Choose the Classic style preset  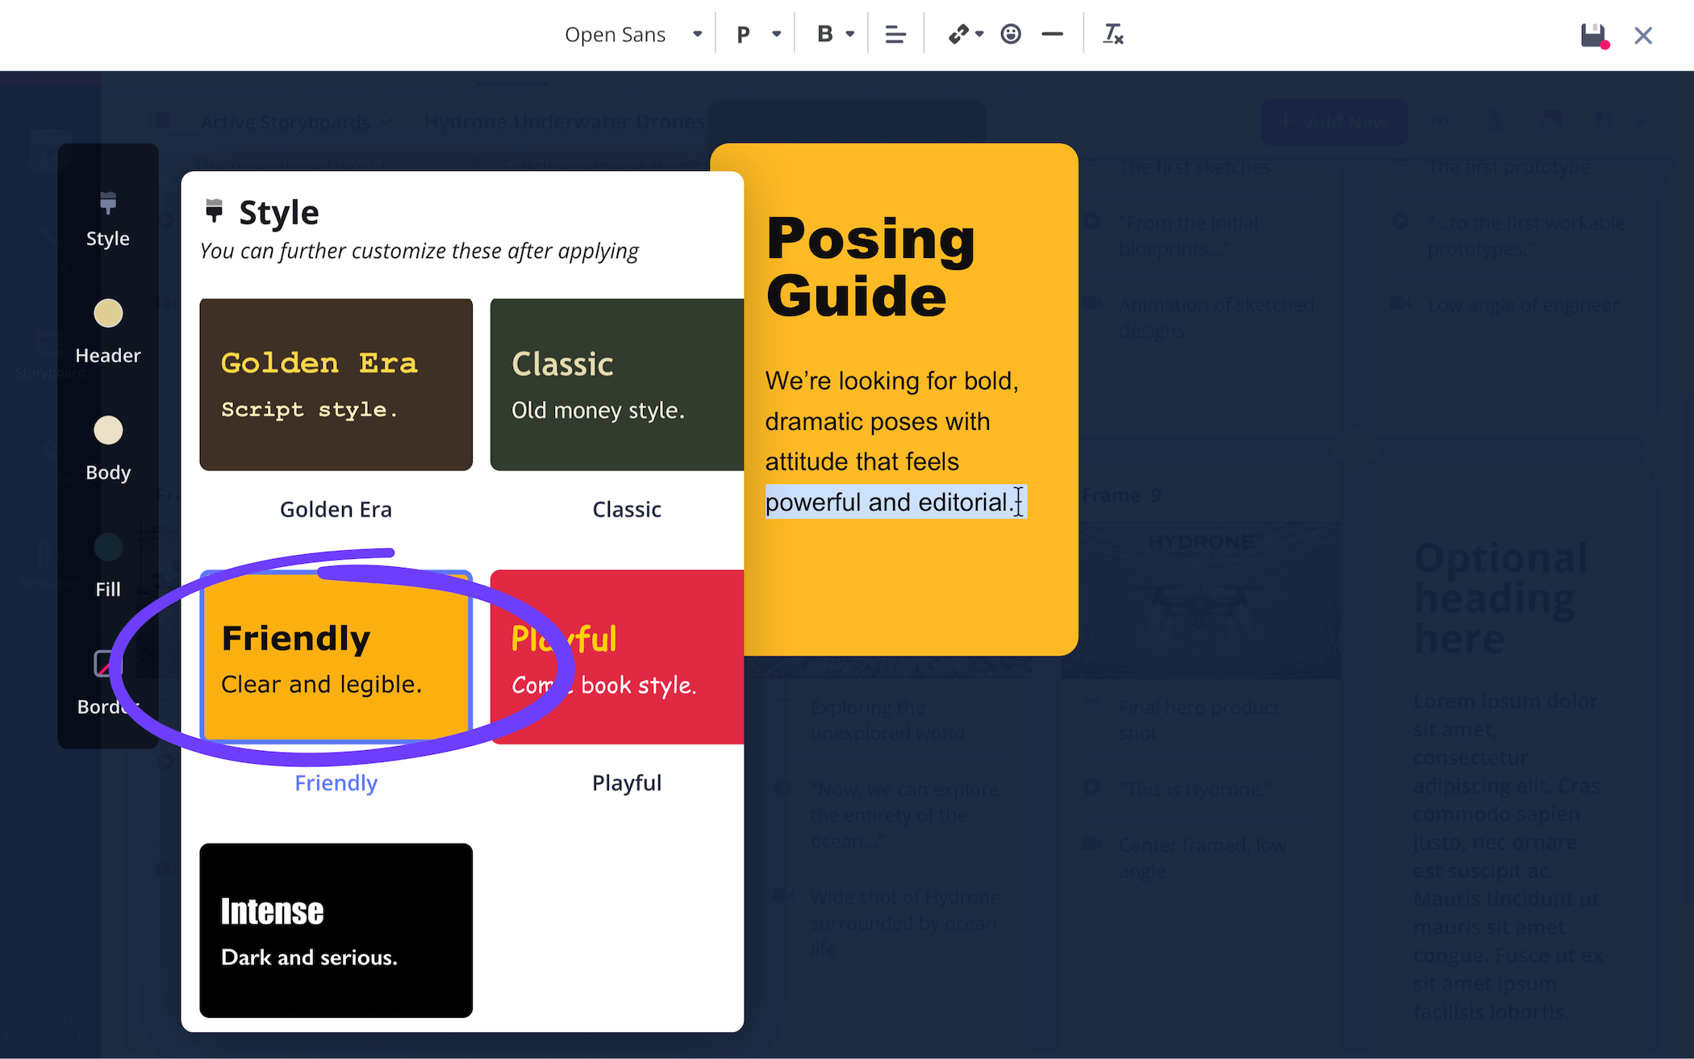pyautogui.click(x=616, y=385)
